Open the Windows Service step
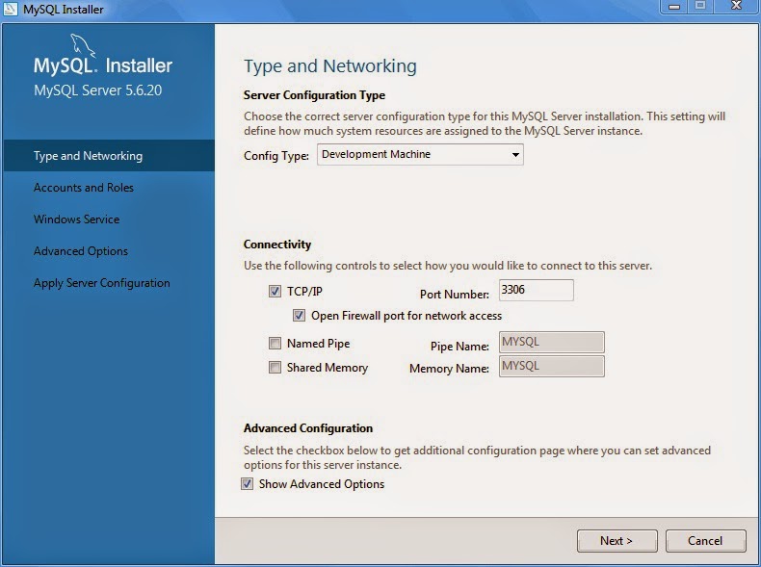The height and width of the screenshot is (567, 761). (77, 219)
